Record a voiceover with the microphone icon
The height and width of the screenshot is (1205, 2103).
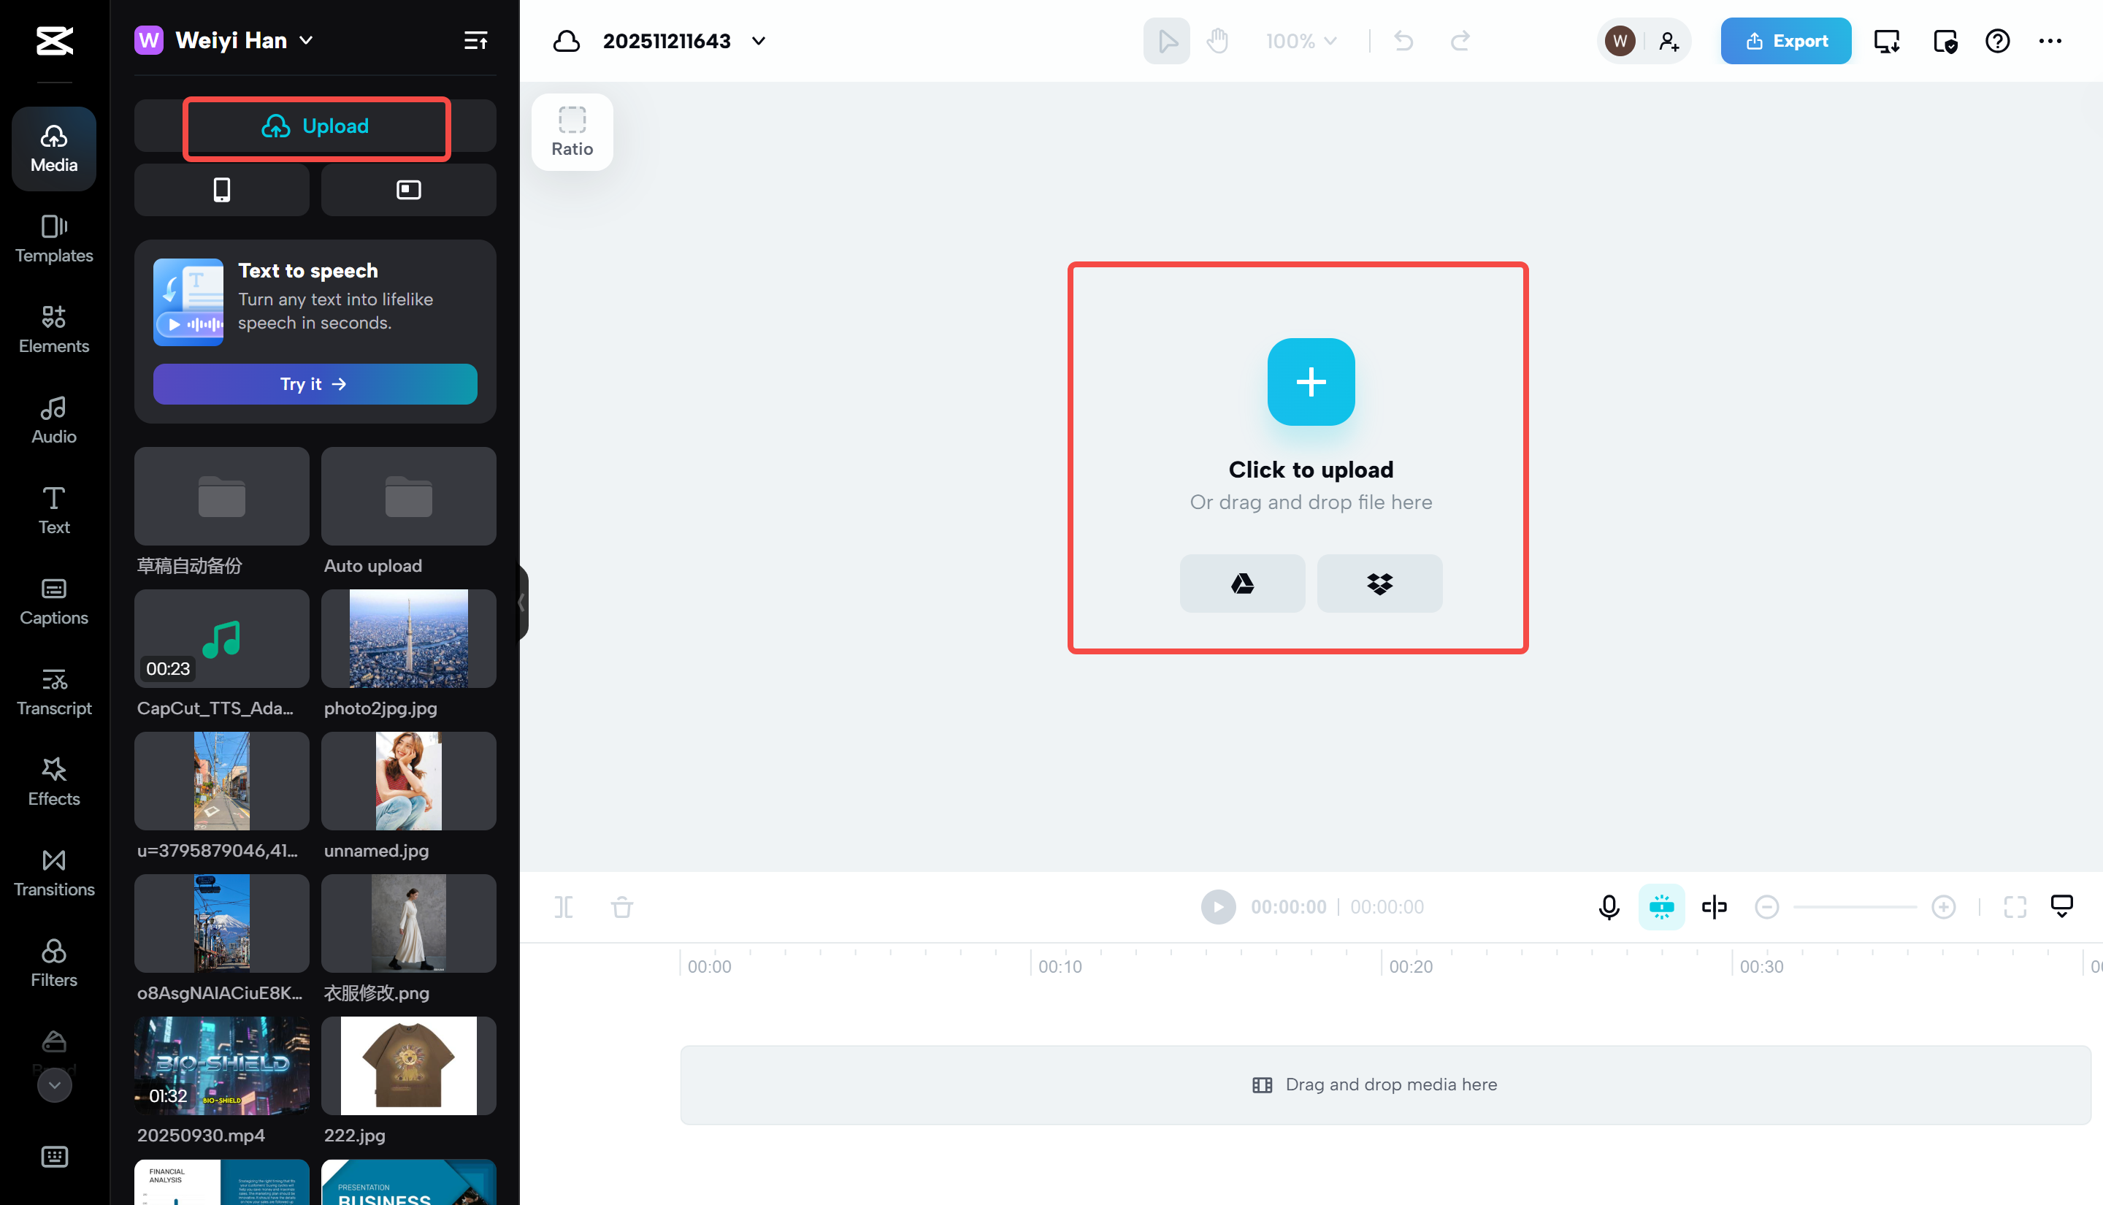[x=1607, y=906]
